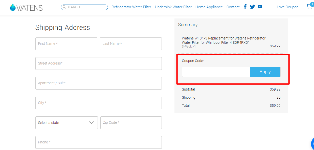
Task: Click the Total label
Action: [x=186, y=105]
